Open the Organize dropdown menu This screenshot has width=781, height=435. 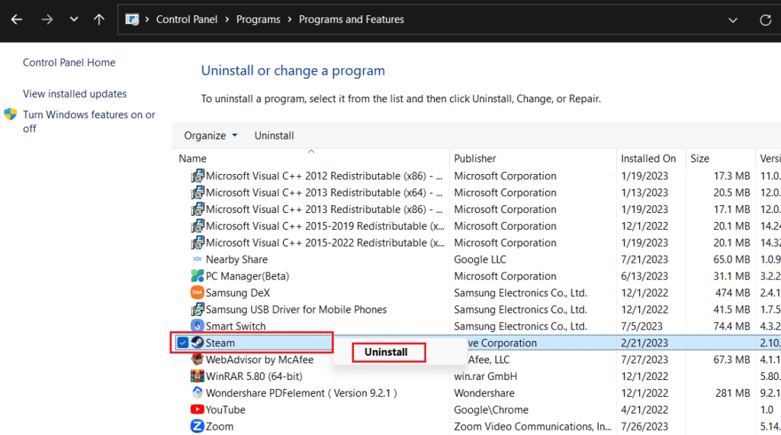click(x=211, y=136)
